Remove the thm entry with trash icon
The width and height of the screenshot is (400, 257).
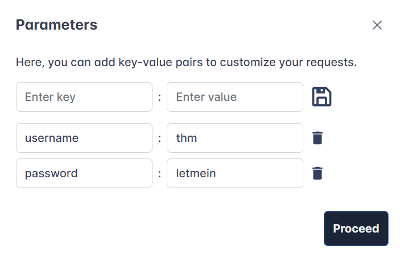tap(317, 138)
